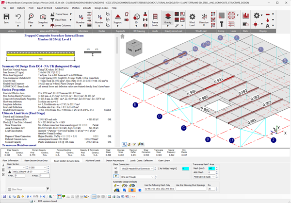Click the Kx node restraint icon

(108, 14)
